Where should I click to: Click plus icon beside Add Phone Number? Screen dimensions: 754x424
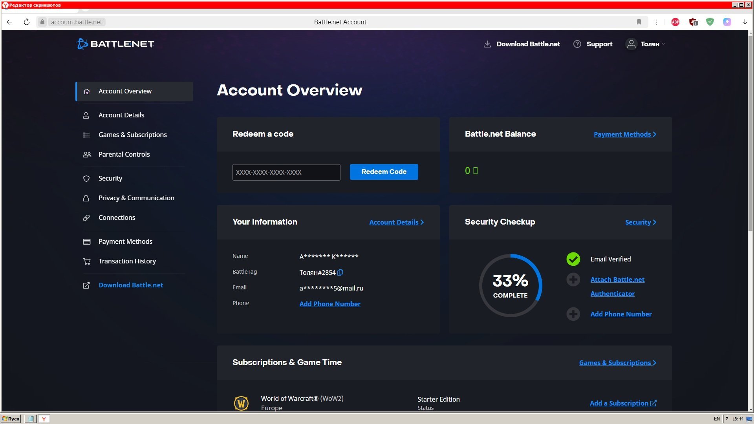[x=573, y=314]
